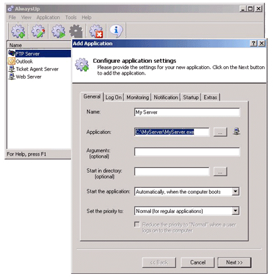Open the Notification tab

click(166, 98)
